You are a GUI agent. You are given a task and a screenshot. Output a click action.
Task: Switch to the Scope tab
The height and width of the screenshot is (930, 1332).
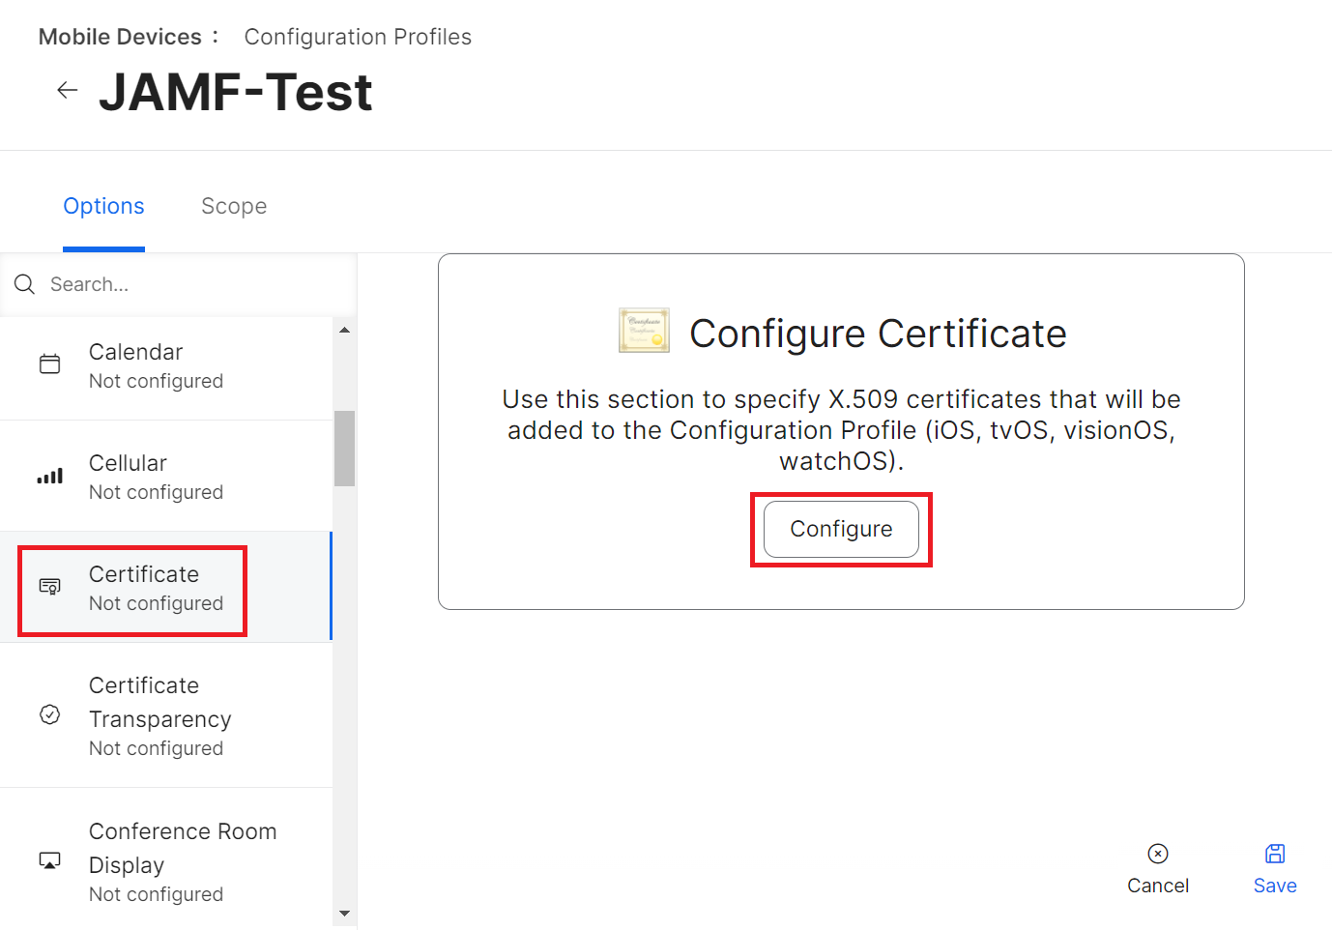(x=234, y=207)
